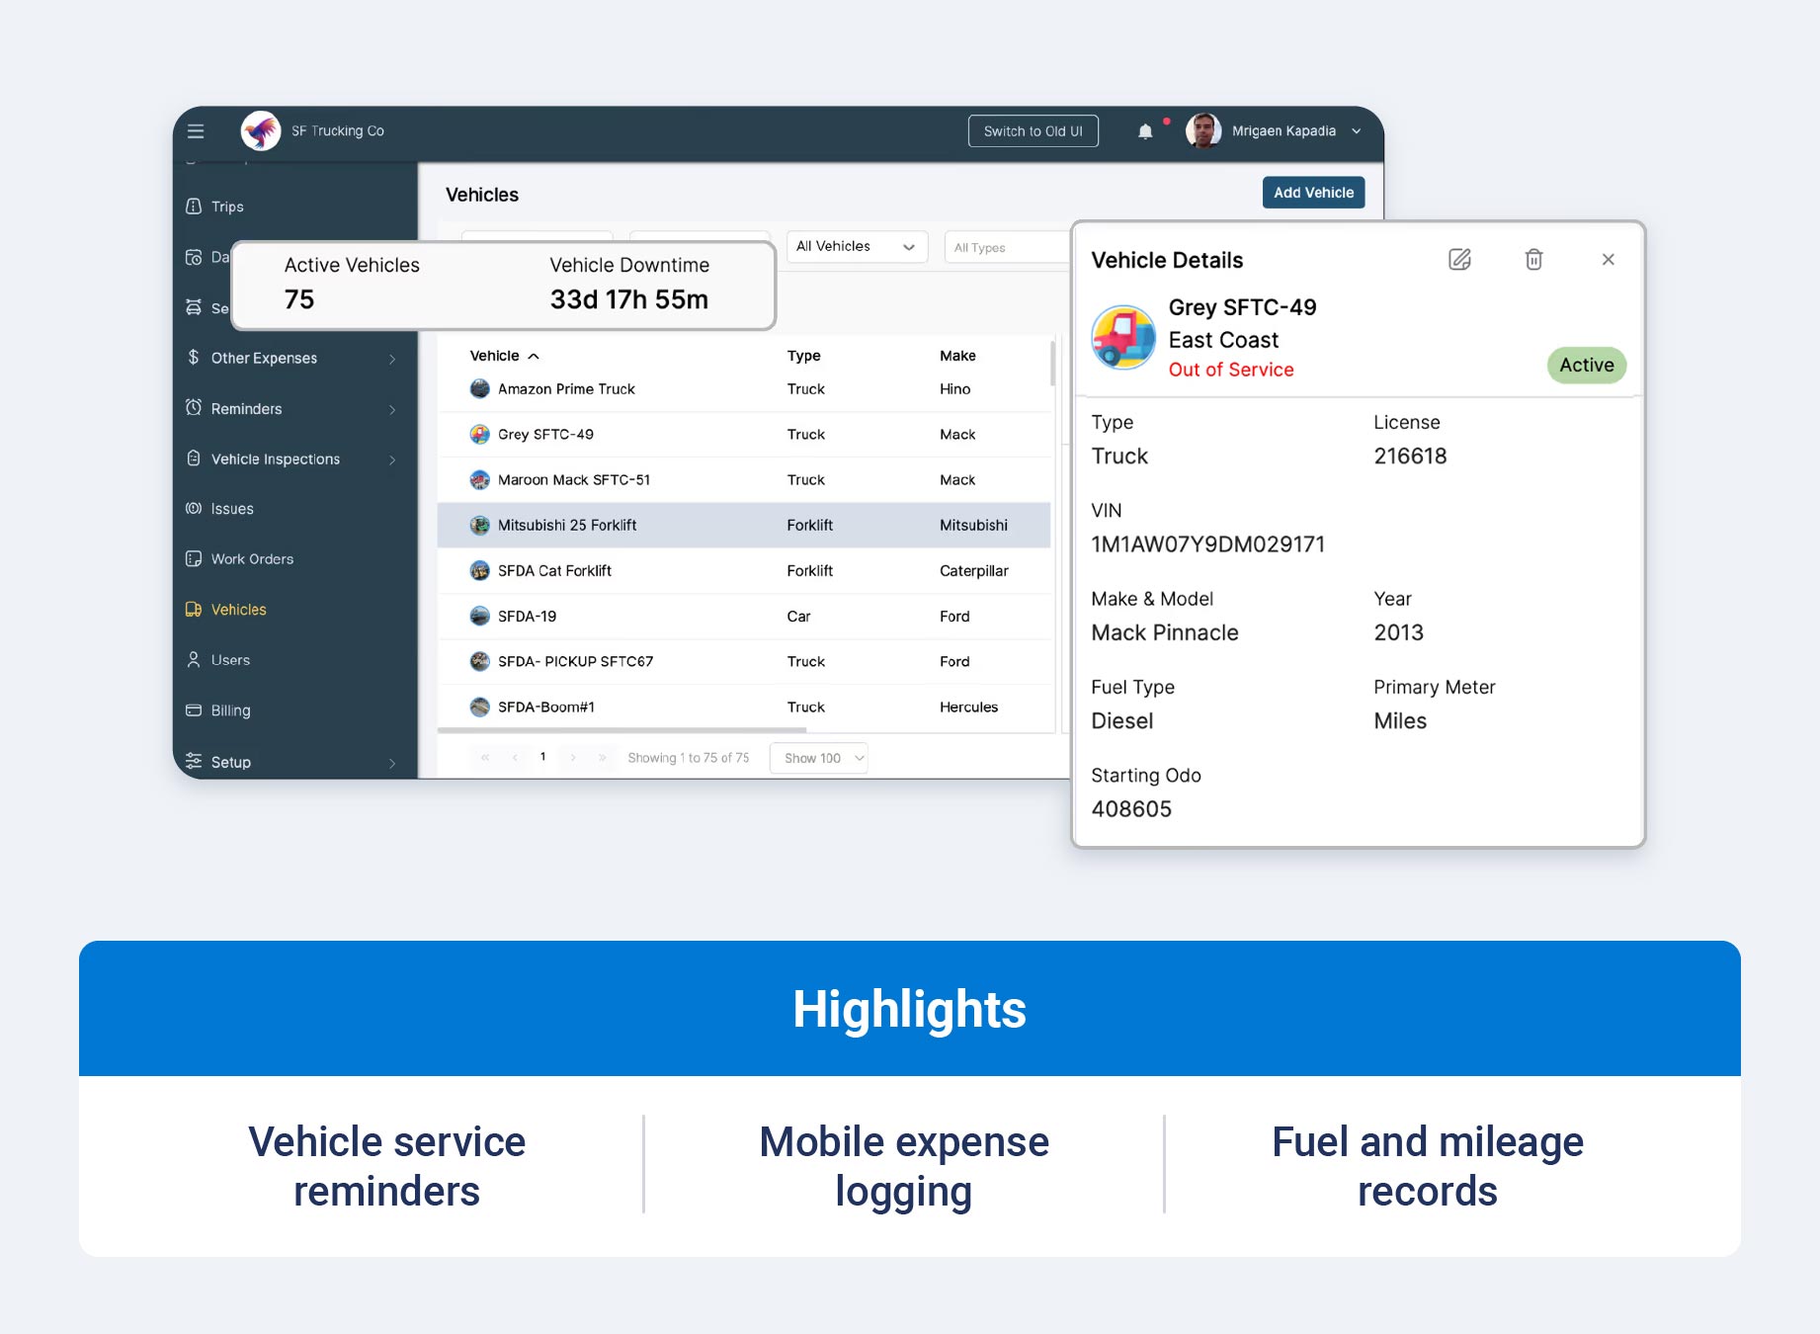Open Other Expenses in the sidebar
The height and width of the screenshot is (1334, 1820).
coord(264,358)
